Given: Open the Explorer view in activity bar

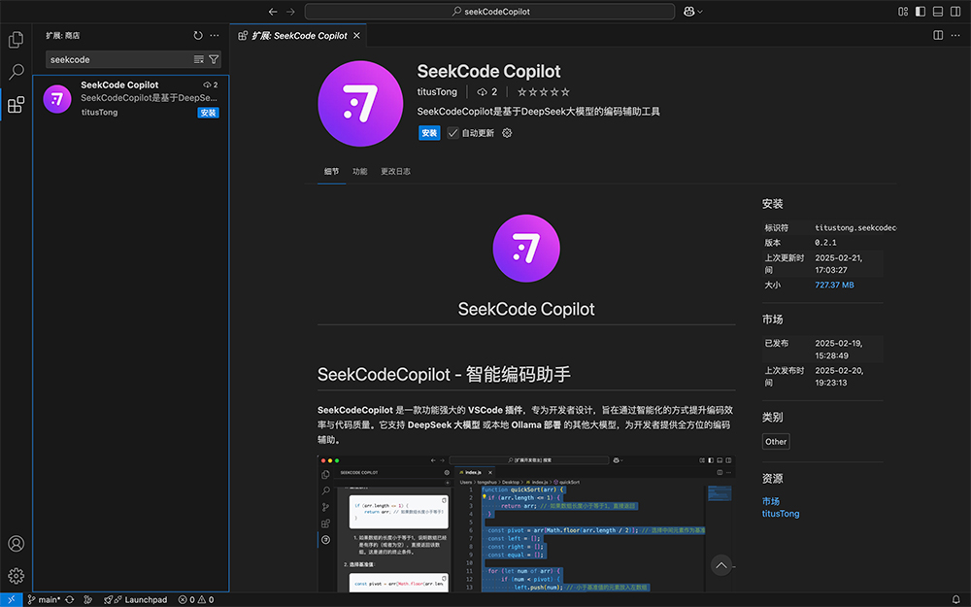Looking at the screenshot, I should (x=16, y=40).
